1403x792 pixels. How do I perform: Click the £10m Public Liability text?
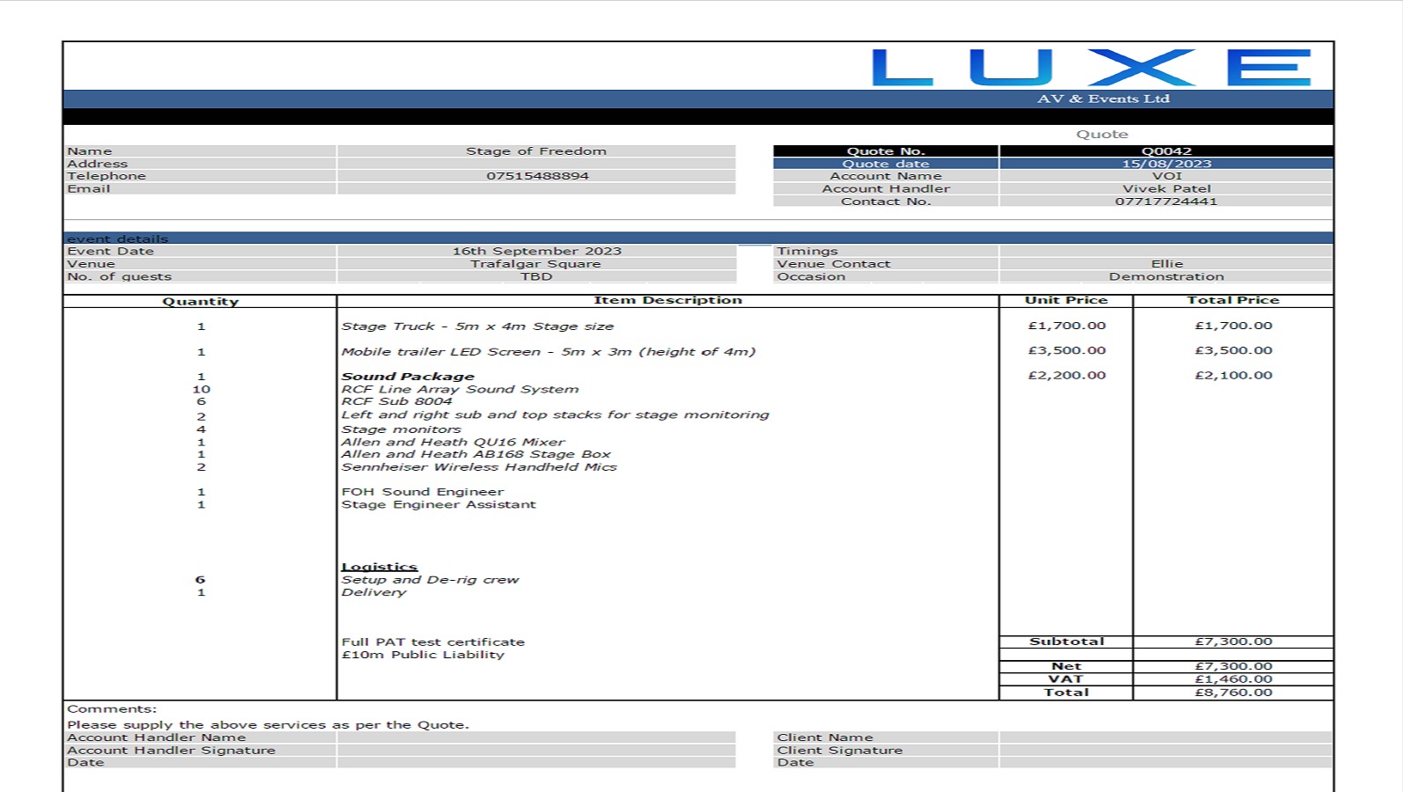click(423, 655)
